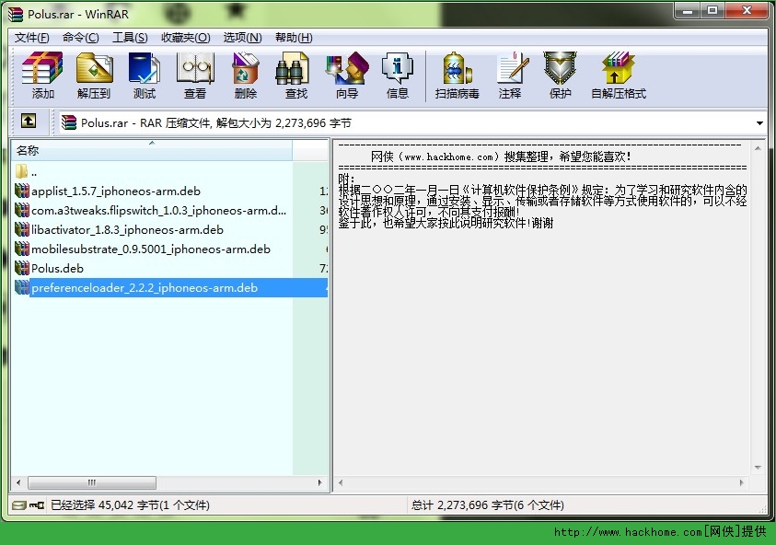This screenshot has width=776, height=545.
Task: Click comment pane scroll-right arrow
Action: 741,482
